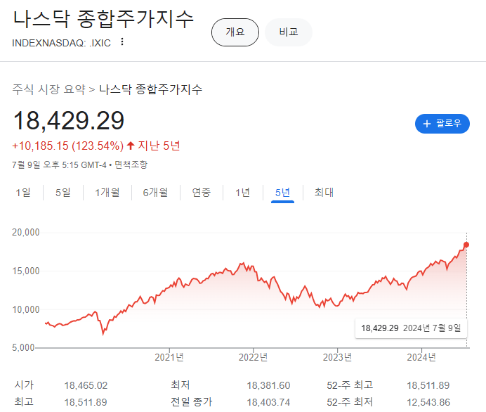Switch chart range to 1일
Image resolution: width=486 pixels, height=412 pixels.
coord(23,193)
